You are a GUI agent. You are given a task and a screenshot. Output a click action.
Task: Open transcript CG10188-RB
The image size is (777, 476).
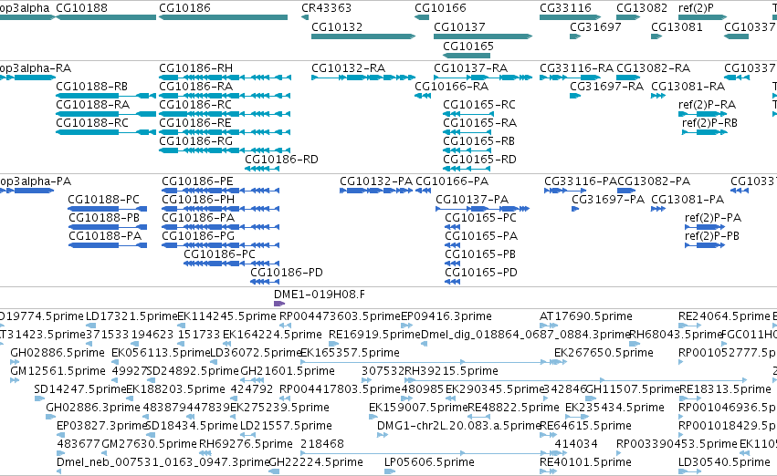[91, 86]
